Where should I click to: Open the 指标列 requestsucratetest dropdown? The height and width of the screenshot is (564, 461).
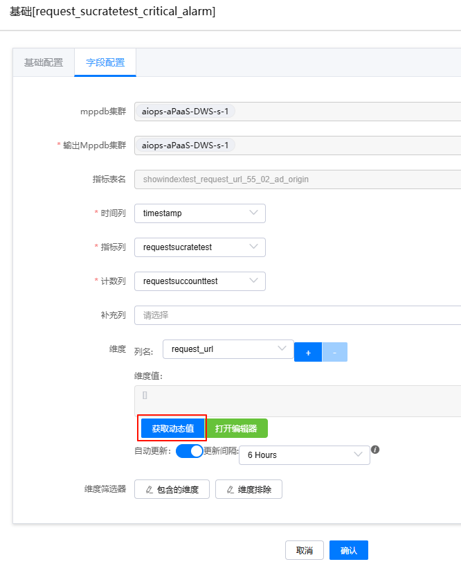click(199, 247)
